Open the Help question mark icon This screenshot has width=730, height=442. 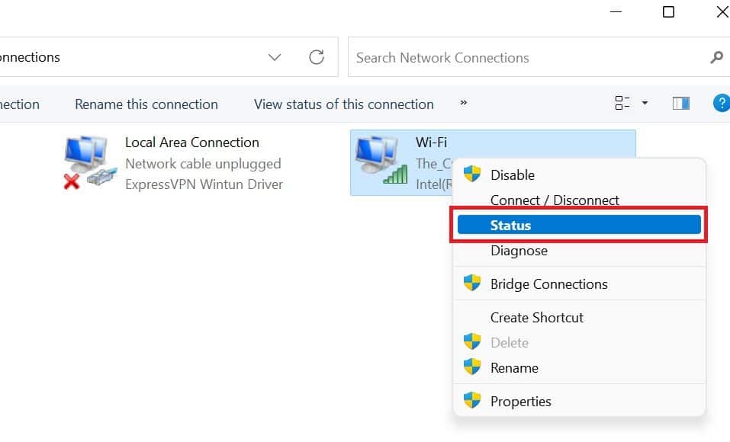point(721,104)
